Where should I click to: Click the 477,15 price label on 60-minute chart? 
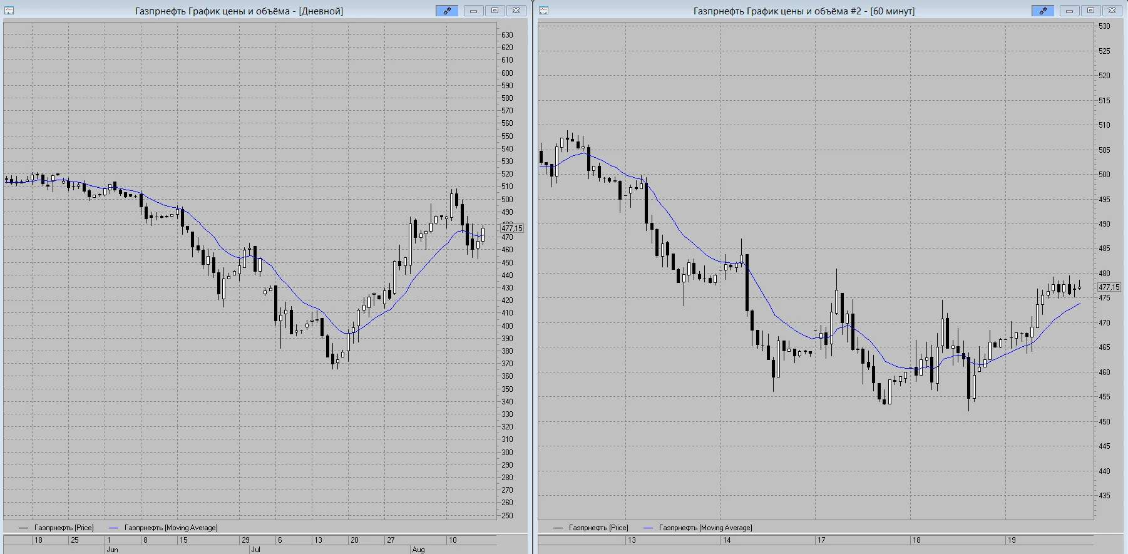1109,287
